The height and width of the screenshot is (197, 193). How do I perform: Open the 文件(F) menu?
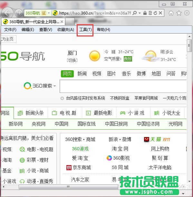10,30
